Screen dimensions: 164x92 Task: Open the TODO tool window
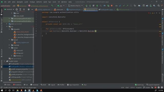(x=7, y=85)
